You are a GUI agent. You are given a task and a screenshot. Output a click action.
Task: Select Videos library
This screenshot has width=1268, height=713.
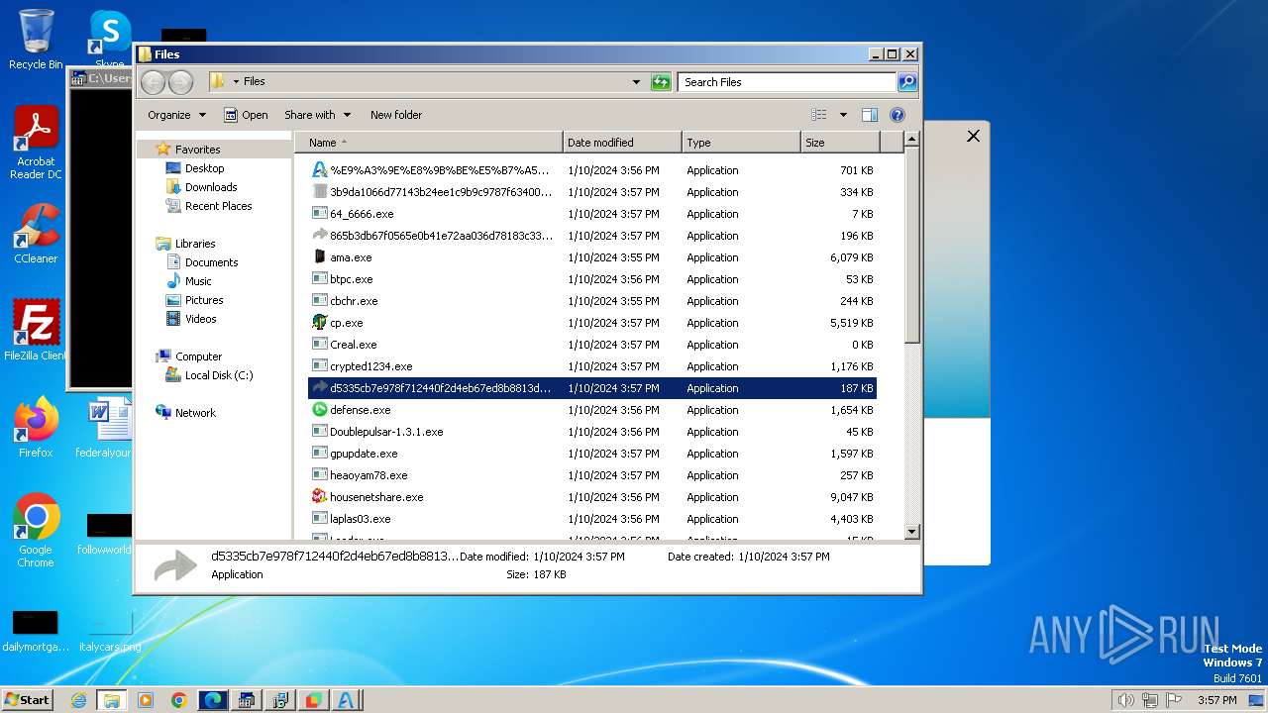pos(200,319)
